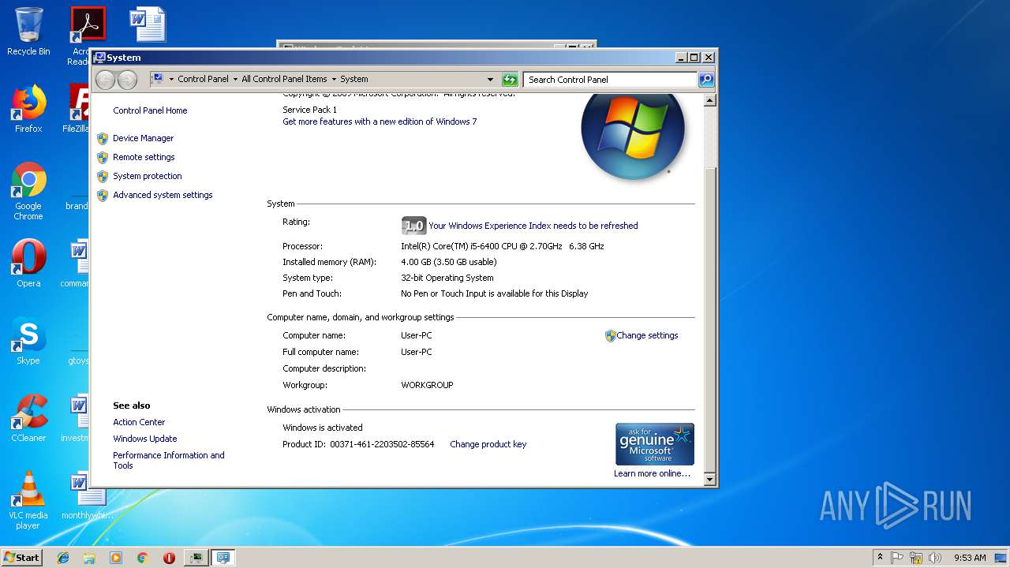The height and width of the screenshot is (568, 1010).
Task: Click Learn more online link
Action: coord(652,473)
